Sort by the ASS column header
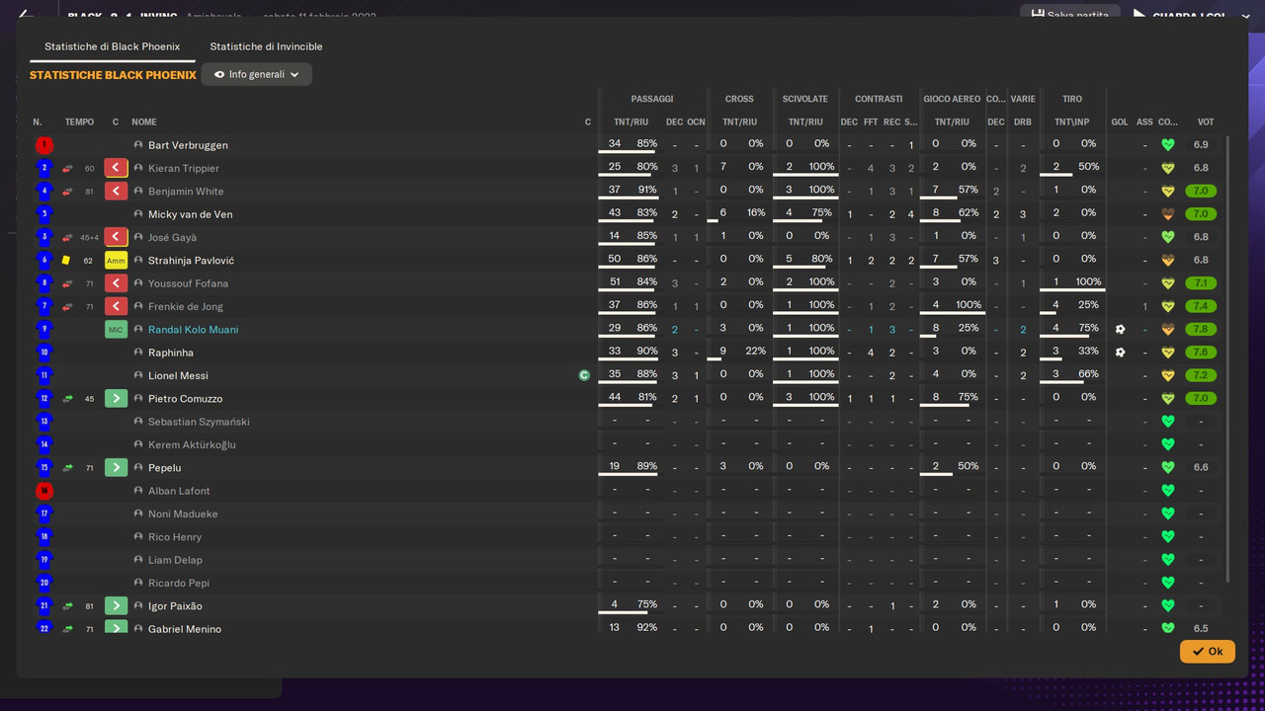1265x711 pixels. click(1144, 122)
